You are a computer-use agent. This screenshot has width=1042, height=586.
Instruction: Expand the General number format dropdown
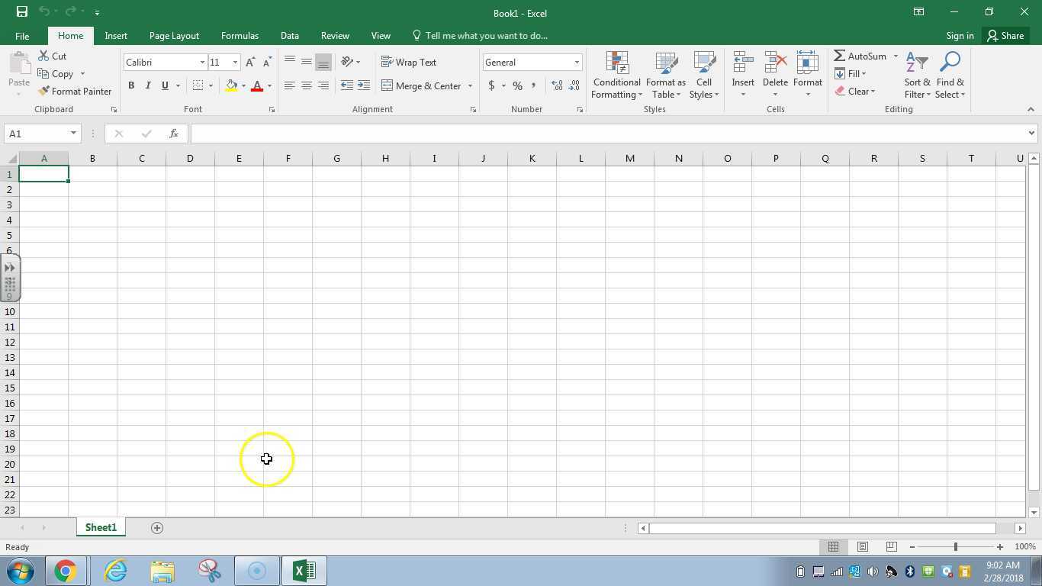click(x=577, y=63)
